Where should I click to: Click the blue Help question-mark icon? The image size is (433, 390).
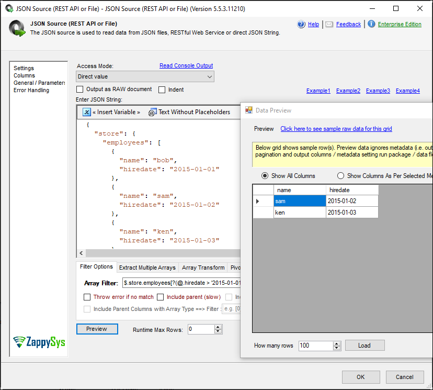tap(301, 24)
